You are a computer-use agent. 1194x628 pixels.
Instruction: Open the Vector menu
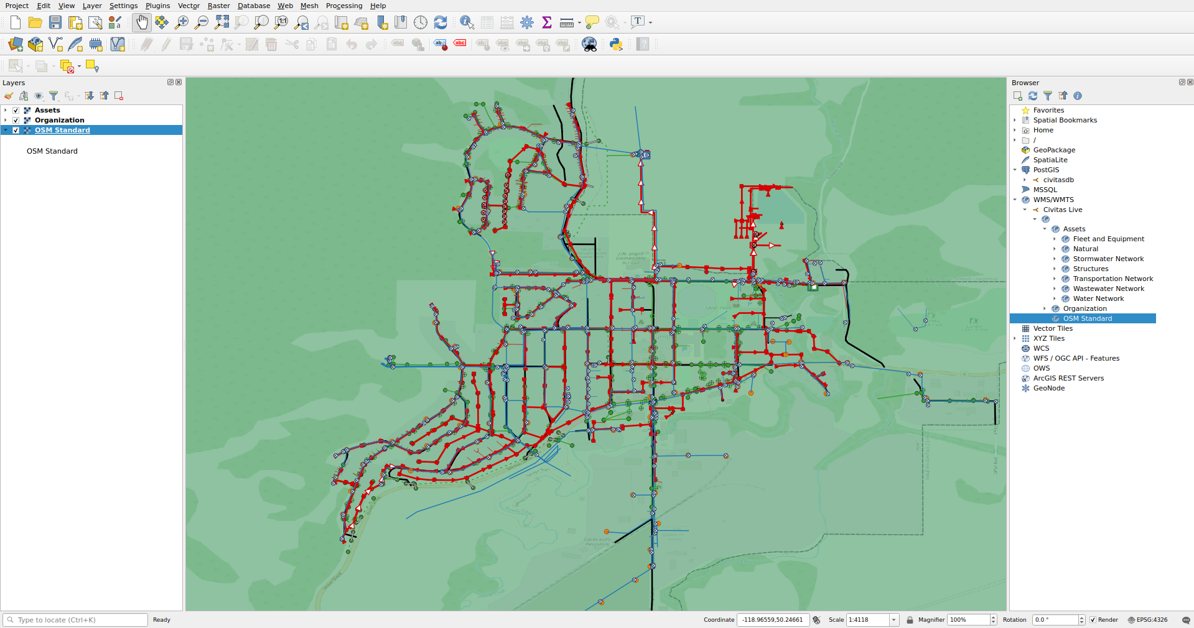(x=189, y=6)
